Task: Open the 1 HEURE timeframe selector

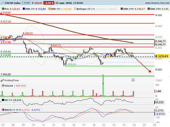Action: [26, 3]
